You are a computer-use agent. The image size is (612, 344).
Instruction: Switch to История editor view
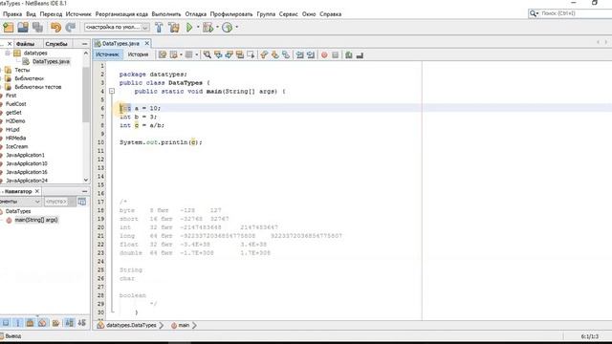pos(138,54)
